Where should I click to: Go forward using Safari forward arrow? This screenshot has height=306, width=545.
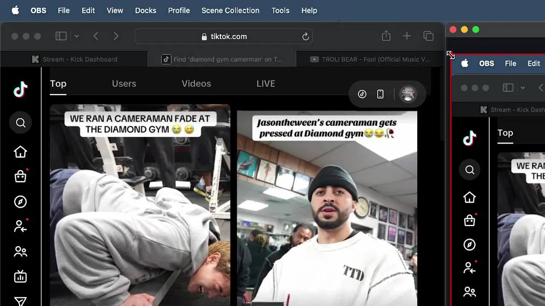click(116, 37)
